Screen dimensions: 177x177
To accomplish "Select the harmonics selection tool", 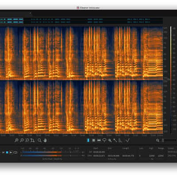I will 120,140.
